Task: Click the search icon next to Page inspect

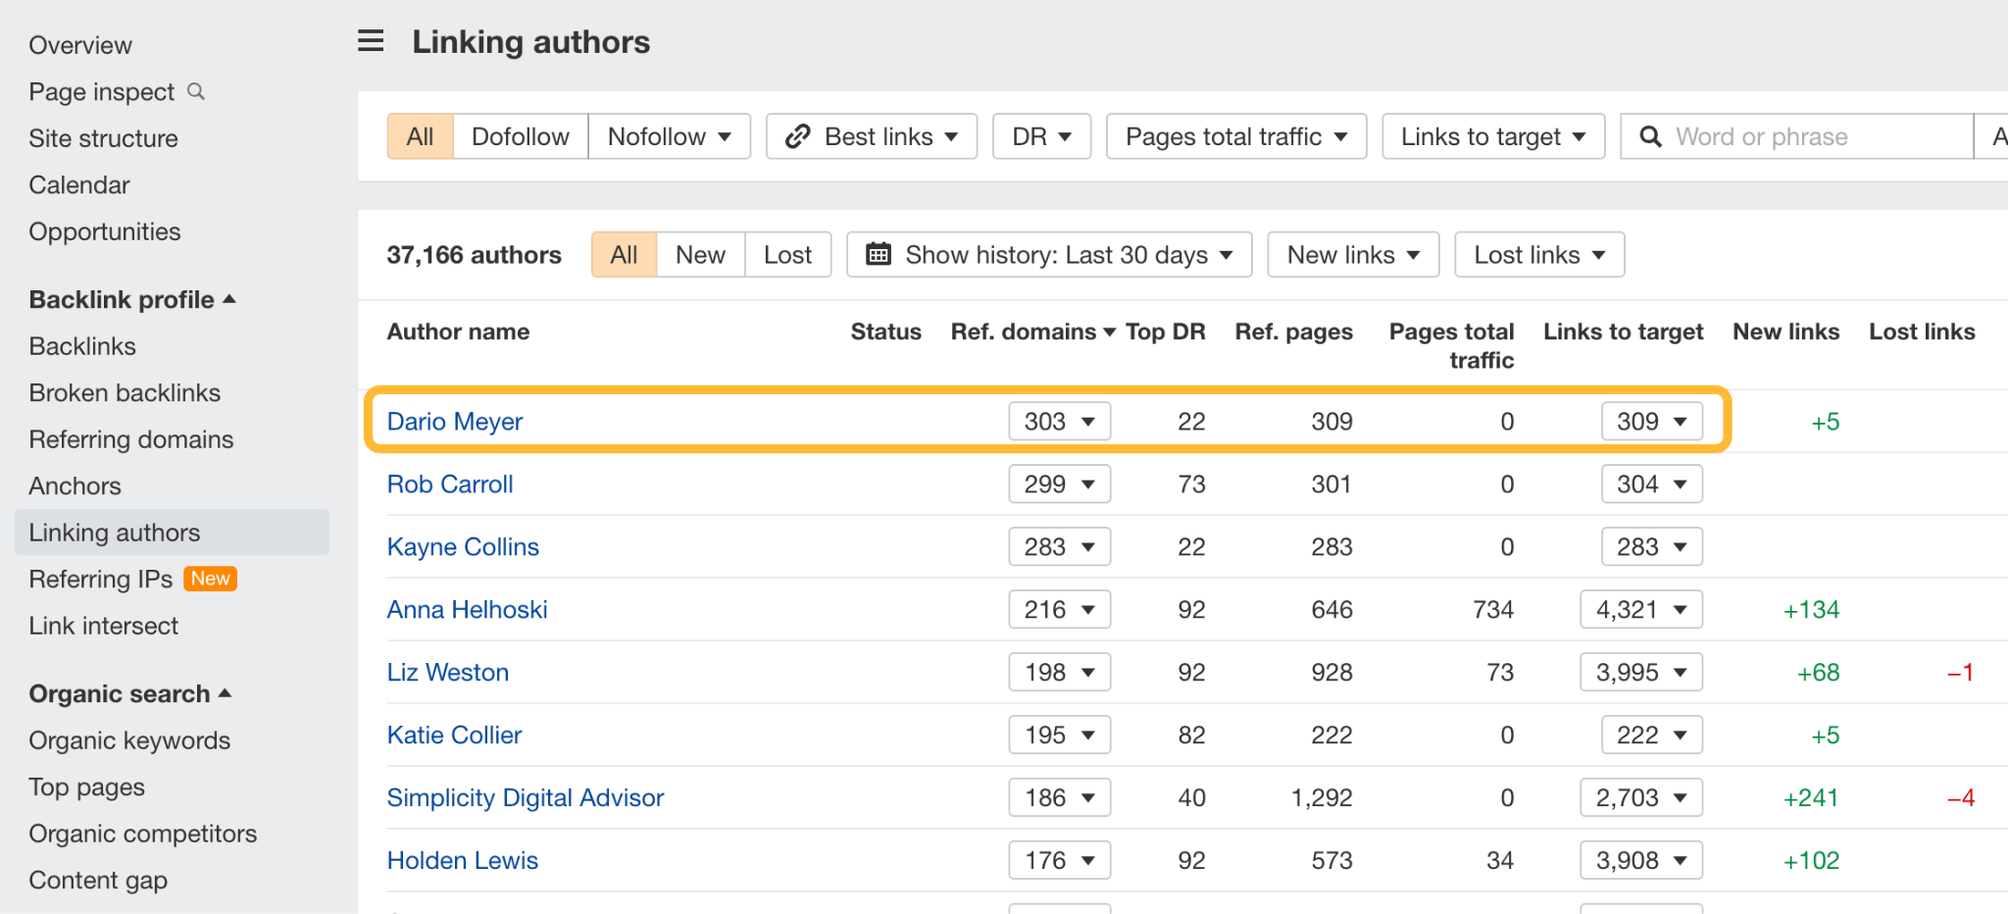Action: pyautogui.click(x=197, y=90)
